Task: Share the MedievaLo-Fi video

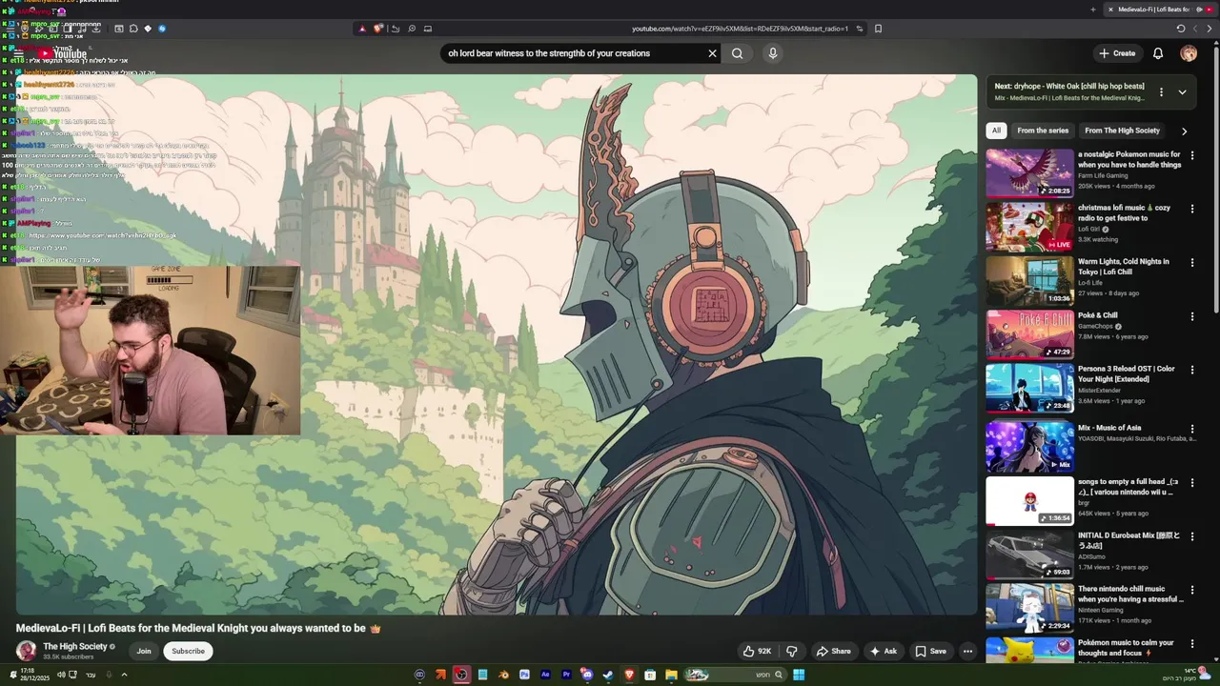Action: (833, 651)
